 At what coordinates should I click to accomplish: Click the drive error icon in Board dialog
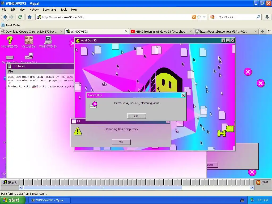point(93,105)
